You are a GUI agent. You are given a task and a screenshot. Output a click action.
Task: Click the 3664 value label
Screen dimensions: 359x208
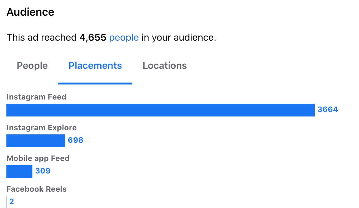(x=328, y=109)
